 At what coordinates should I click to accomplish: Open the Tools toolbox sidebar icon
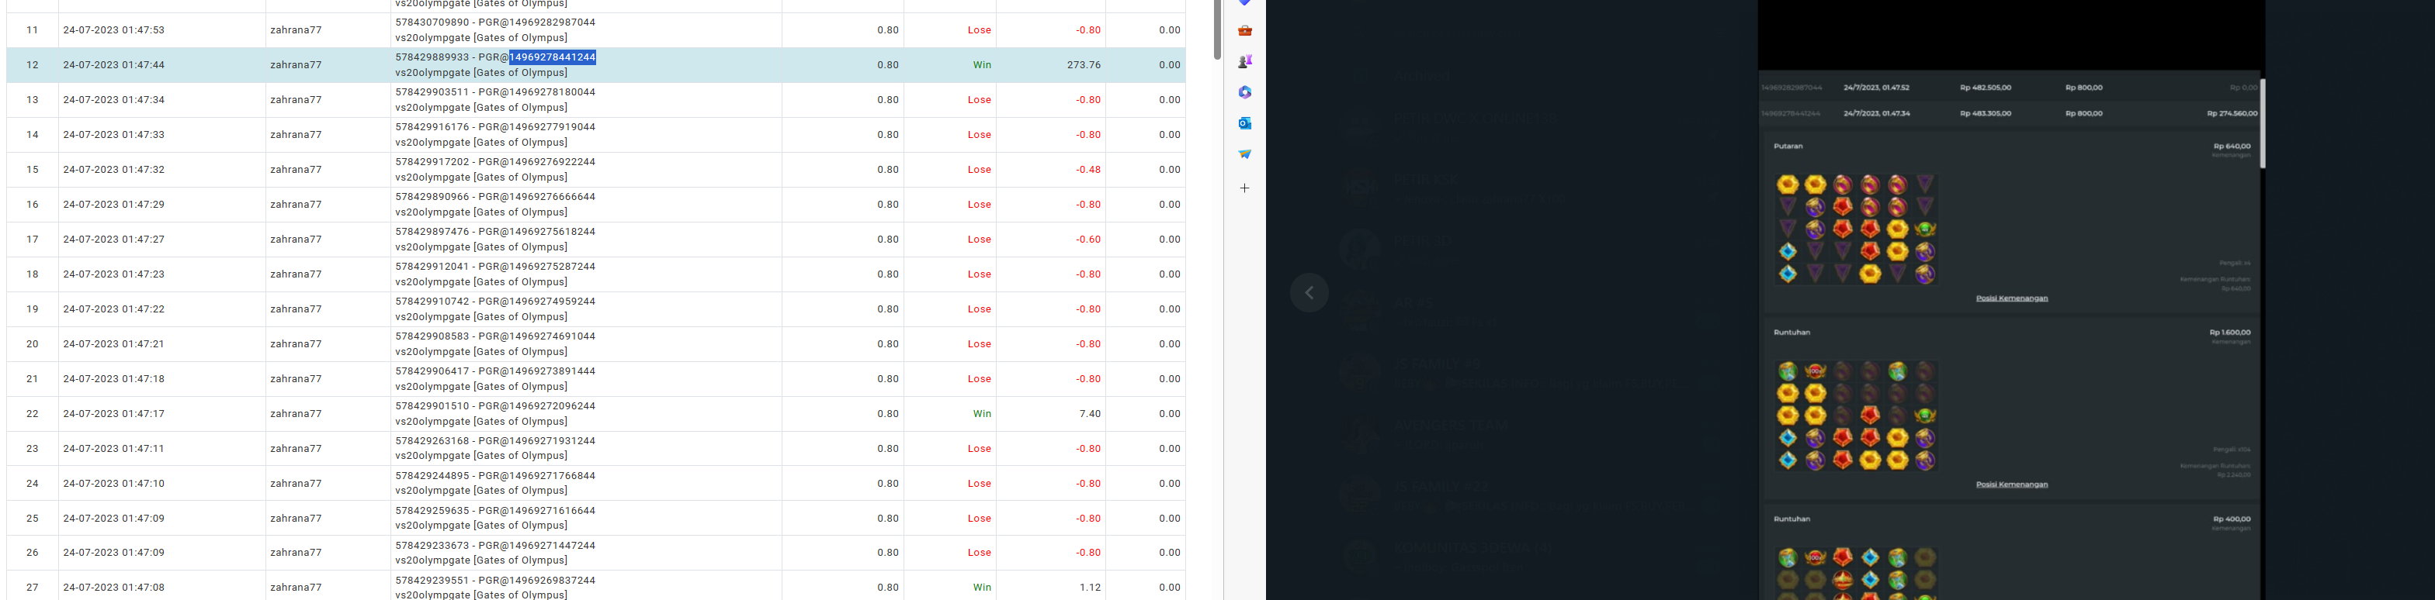(x=1245, y=30)
